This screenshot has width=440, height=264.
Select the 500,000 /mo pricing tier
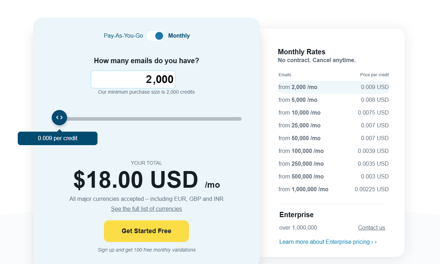click(x=333, y=177)
